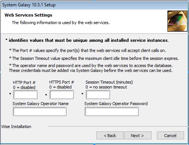Image resolution: width=189 pixels, height=145 pixels.
Task: Proceed with the Next > button
Action: click(138, 136)
